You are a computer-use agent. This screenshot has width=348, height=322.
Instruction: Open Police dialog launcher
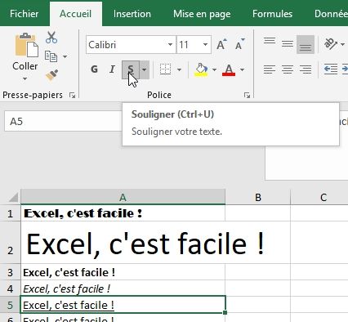[247, 95]
